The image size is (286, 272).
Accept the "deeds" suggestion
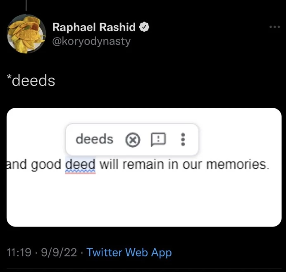pyautogui.click(x=94, y=139)
